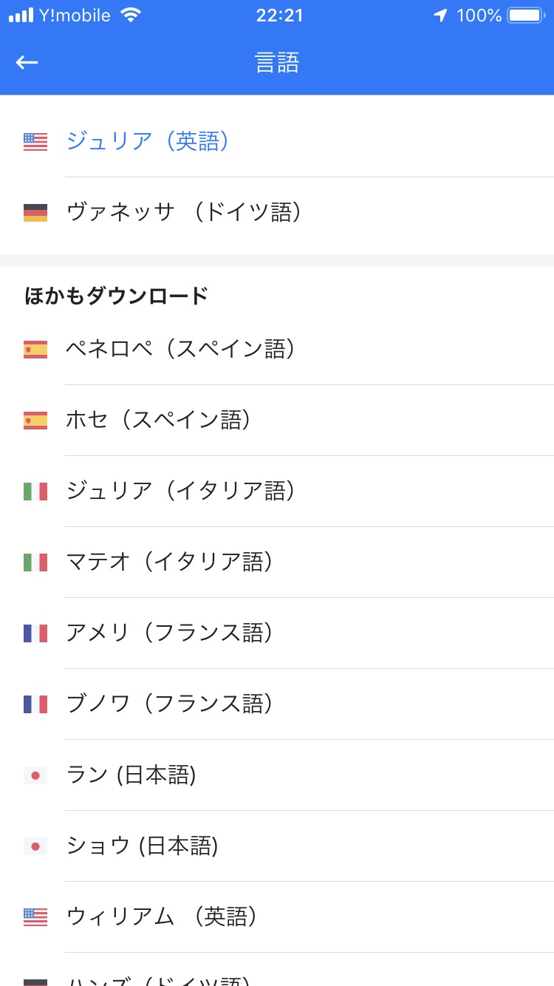Screen dimensions: 554x986
Task: Tap Spanish flag beside ペネロペ
Action: 35,350
